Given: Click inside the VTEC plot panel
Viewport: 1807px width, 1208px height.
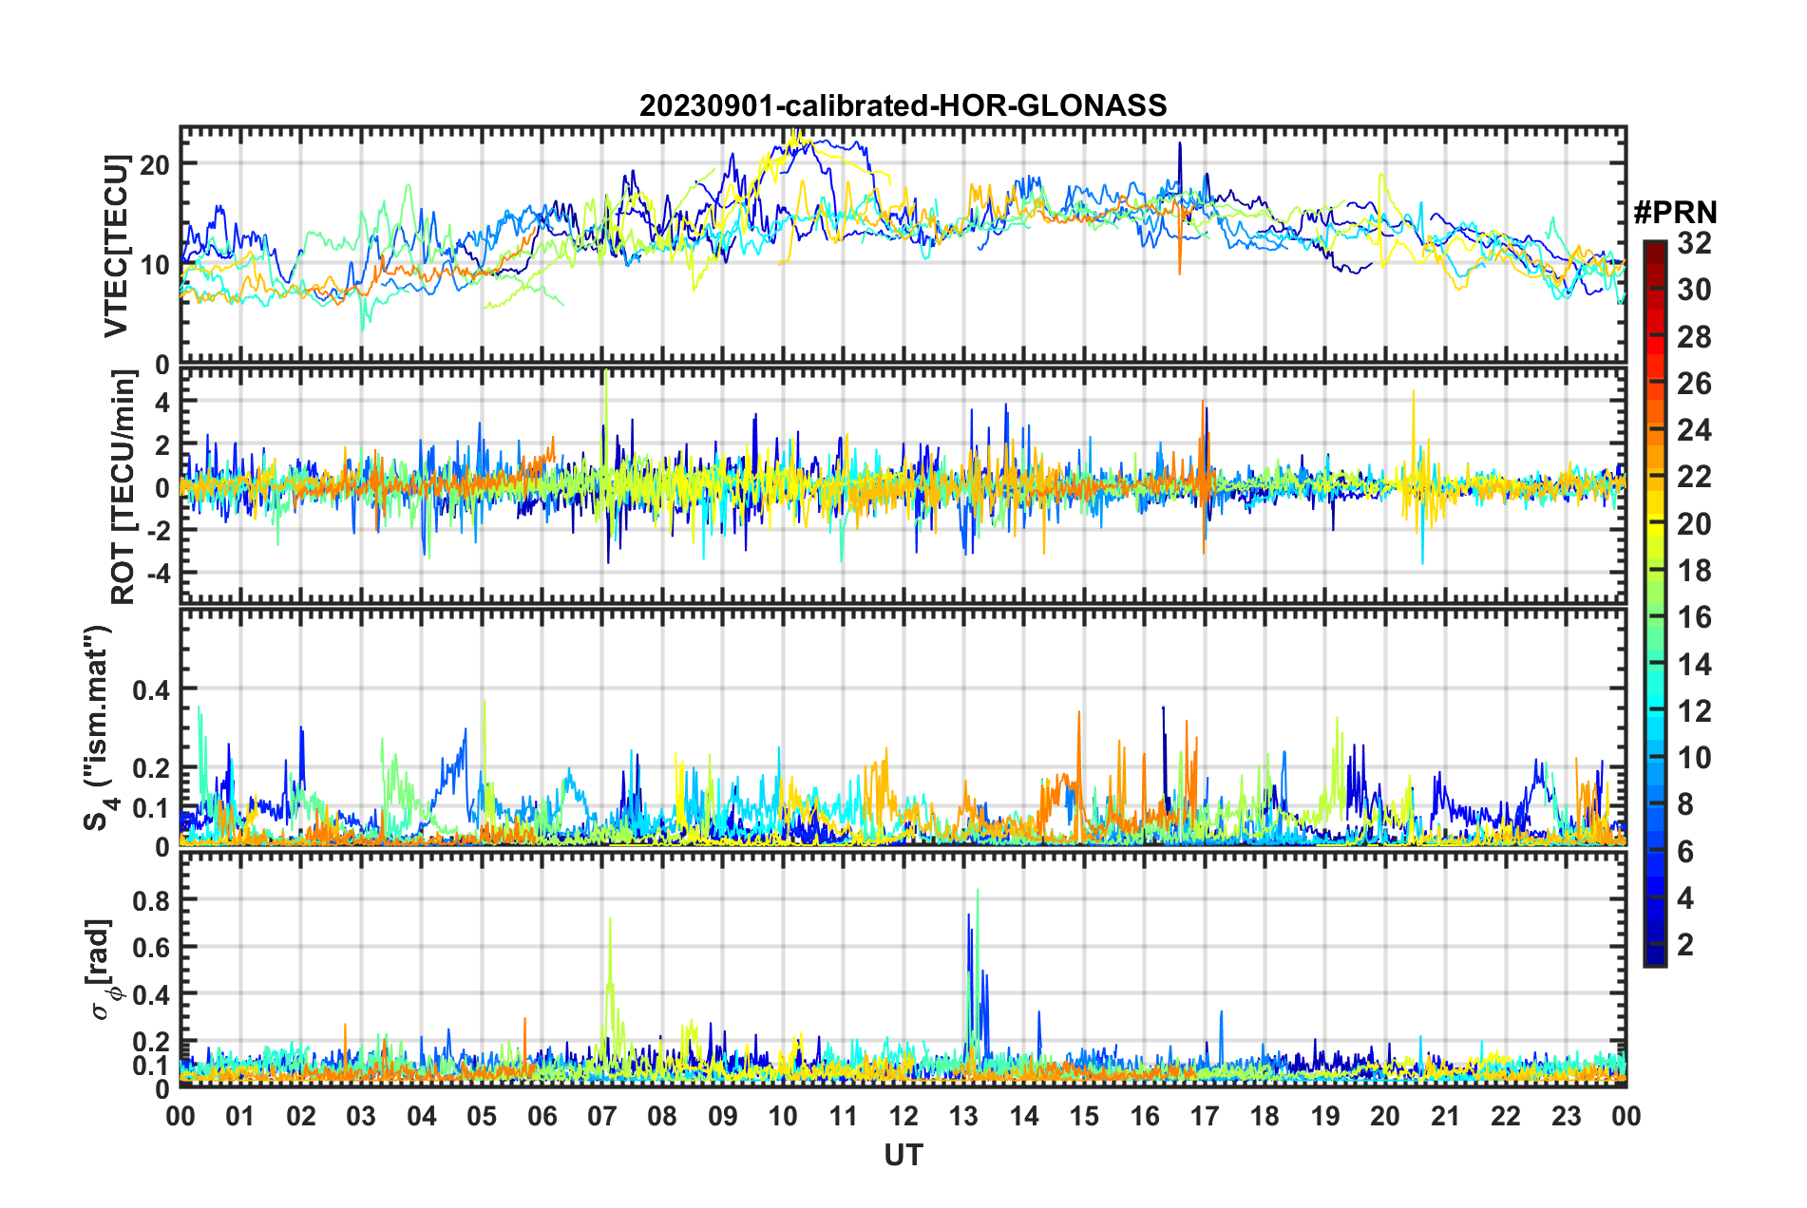Looking at the screenshot, I should [x=903, y=245].
